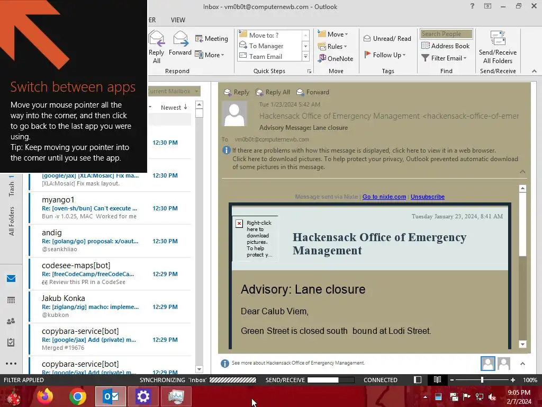The height and width of the screenshot is (407, 542).
Task: Create a Meeting reply
Action: (x=212, y=38)
